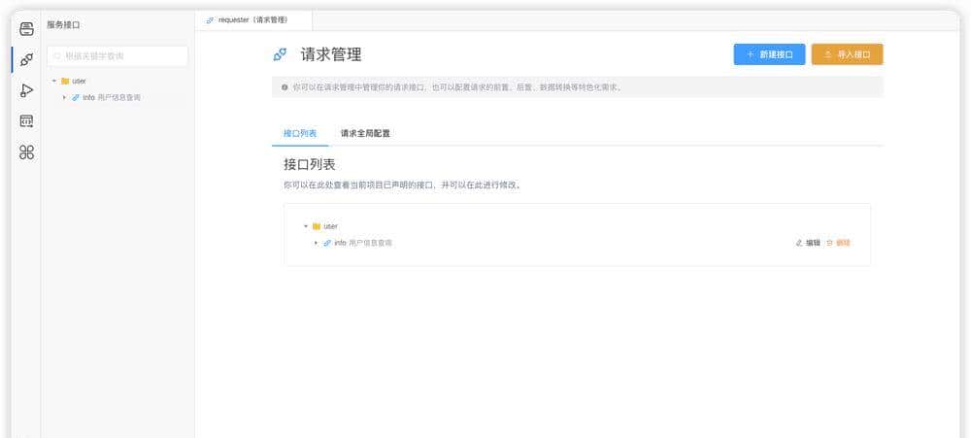Click 删除 on the info row
This screenshot has height=438, width=971.
click(839, 243)
